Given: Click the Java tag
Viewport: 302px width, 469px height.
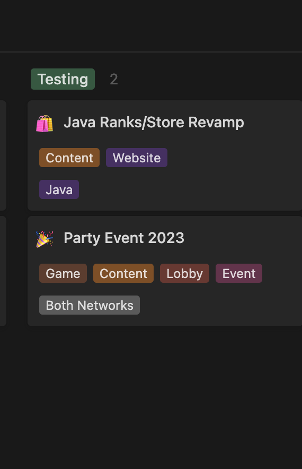Looking at the screenshot, I should point(59,189).
